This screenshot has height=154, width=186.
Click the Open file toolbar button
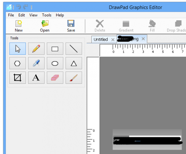click(45, 26)
